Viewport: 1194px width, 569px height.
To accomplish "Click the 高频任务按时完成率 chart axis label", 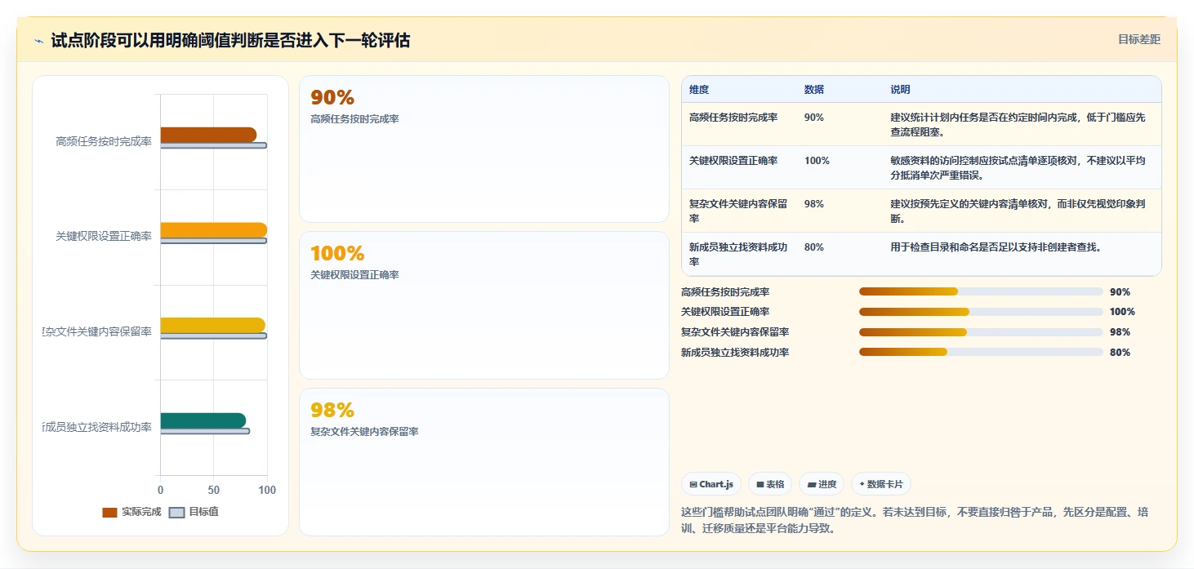I will (104, 141).
